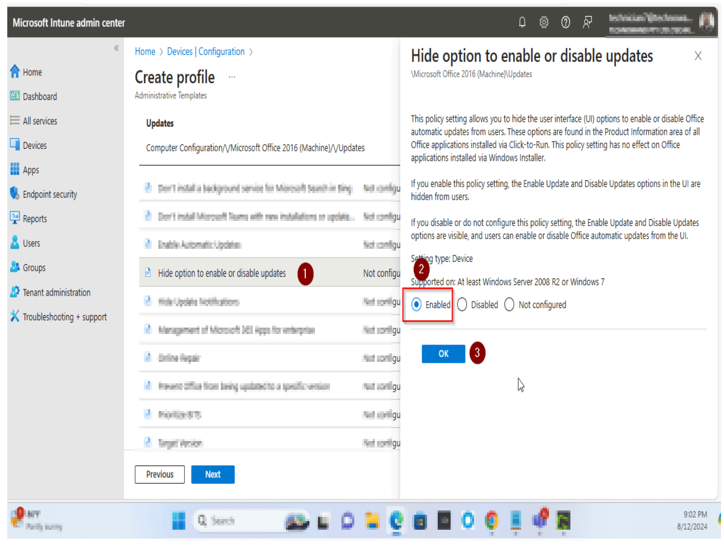Open the notifications bell icon
The height and width of the screenshot is (549, 724).
point(522,22)
